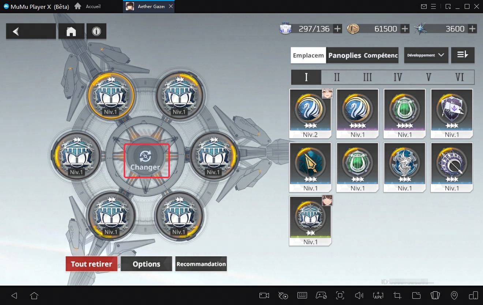The image size is (483, 305).
Task: Open MuMu mail icon in title bar
Action: 424,7
